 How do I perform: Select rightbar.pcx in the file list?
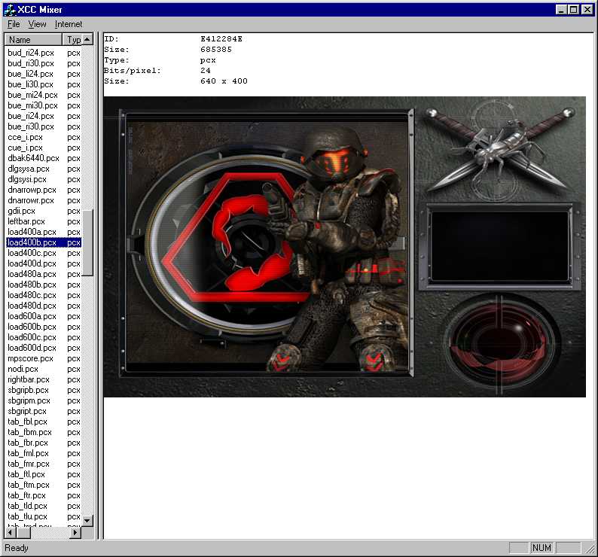pos(28,379)
